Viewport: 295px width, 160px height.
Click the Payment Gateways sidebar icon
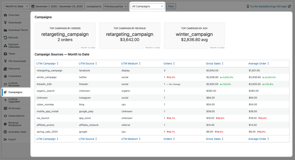[x=5, y=46]
